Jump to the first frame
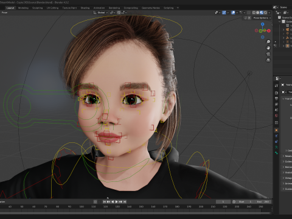 (105, 202)
